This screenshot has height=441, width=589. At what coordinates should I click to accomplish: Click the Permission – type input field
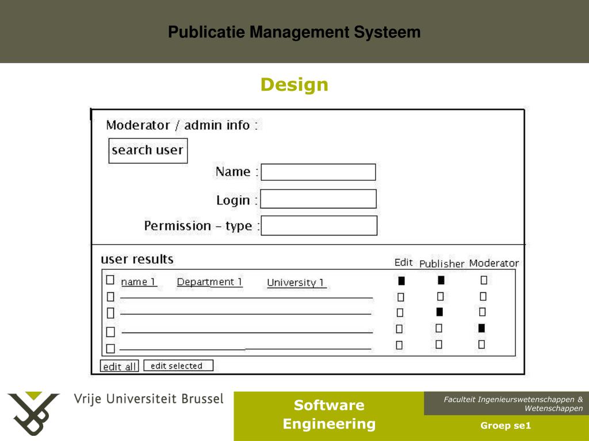(319, 226)
